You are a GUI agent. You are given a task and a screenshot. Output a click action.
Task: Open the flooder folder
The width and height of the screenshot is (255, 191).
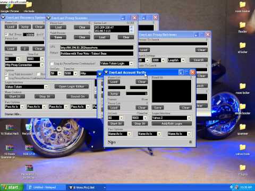242,28
